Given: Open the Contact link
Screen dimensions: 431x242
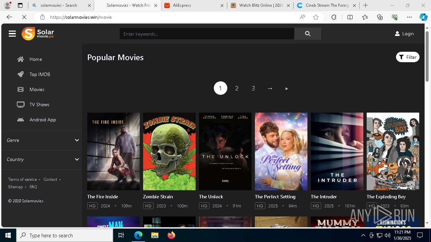Looking at the screenshot, I should 50,179.
